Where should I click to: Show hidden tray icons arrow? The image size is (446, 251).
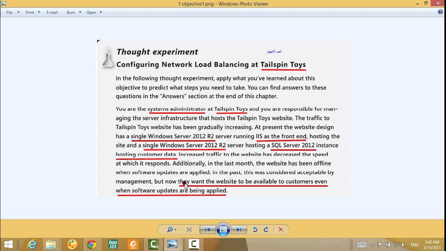pyautogui.click(x=372, y=245)
